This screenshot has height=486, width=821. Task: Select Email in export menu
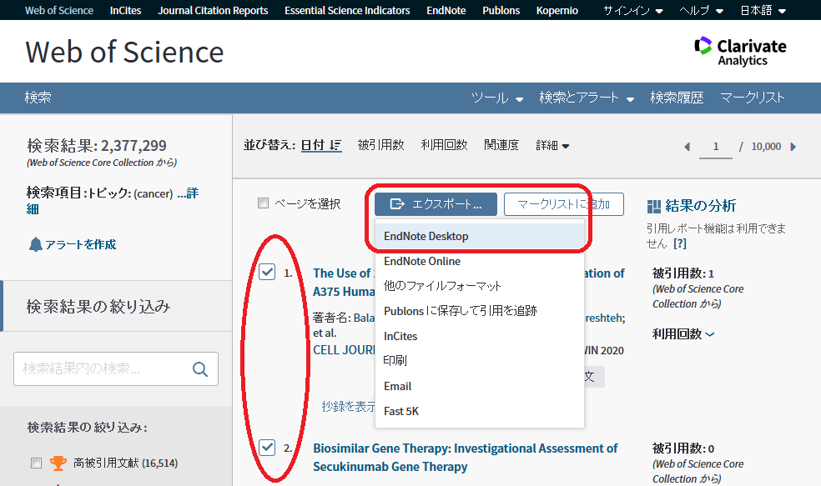tap(480, 386)
